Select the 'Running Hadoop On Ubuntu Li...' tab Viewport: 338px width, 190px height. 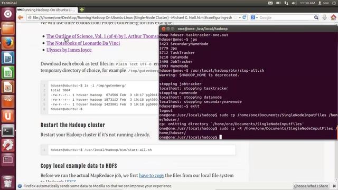pyautogui.click(x=46, y=10)
